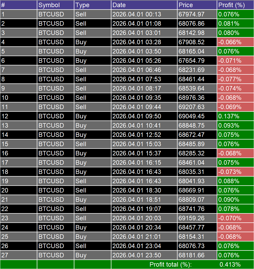Click the red -0.077% profit cell

[235, 79]
